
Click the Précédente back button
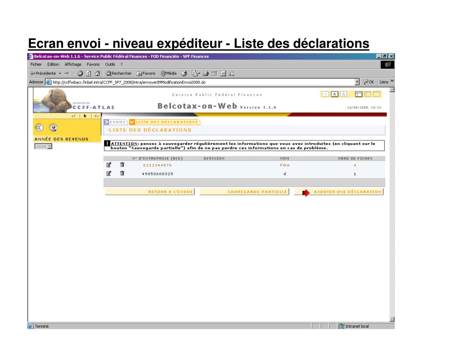(x=43, y=73)
